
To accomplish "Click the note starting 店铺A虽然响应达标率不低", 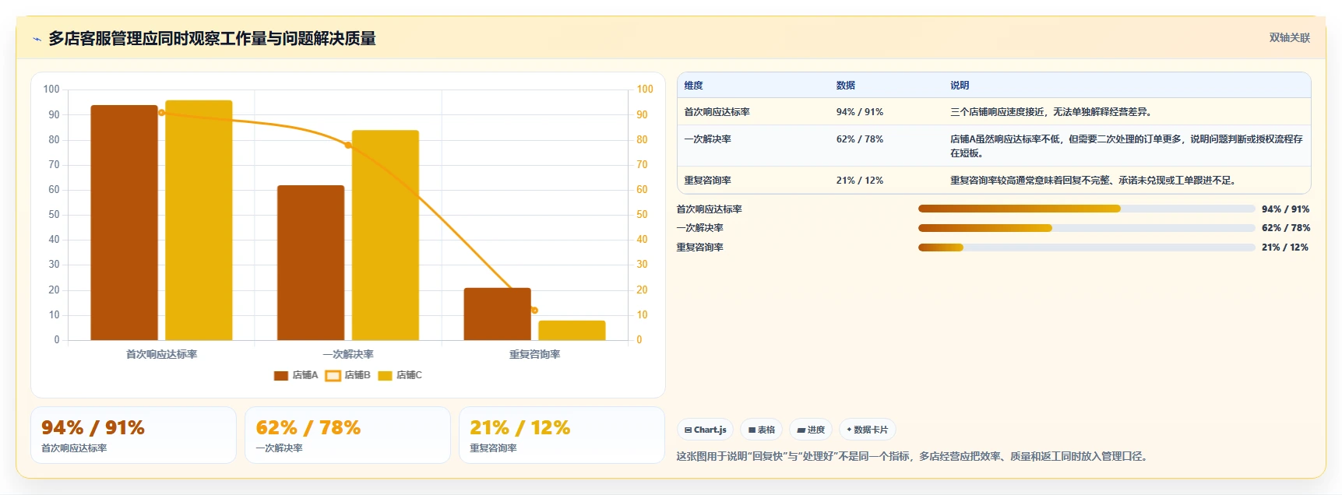I will pyautogui.click(x=1126, y=146).
